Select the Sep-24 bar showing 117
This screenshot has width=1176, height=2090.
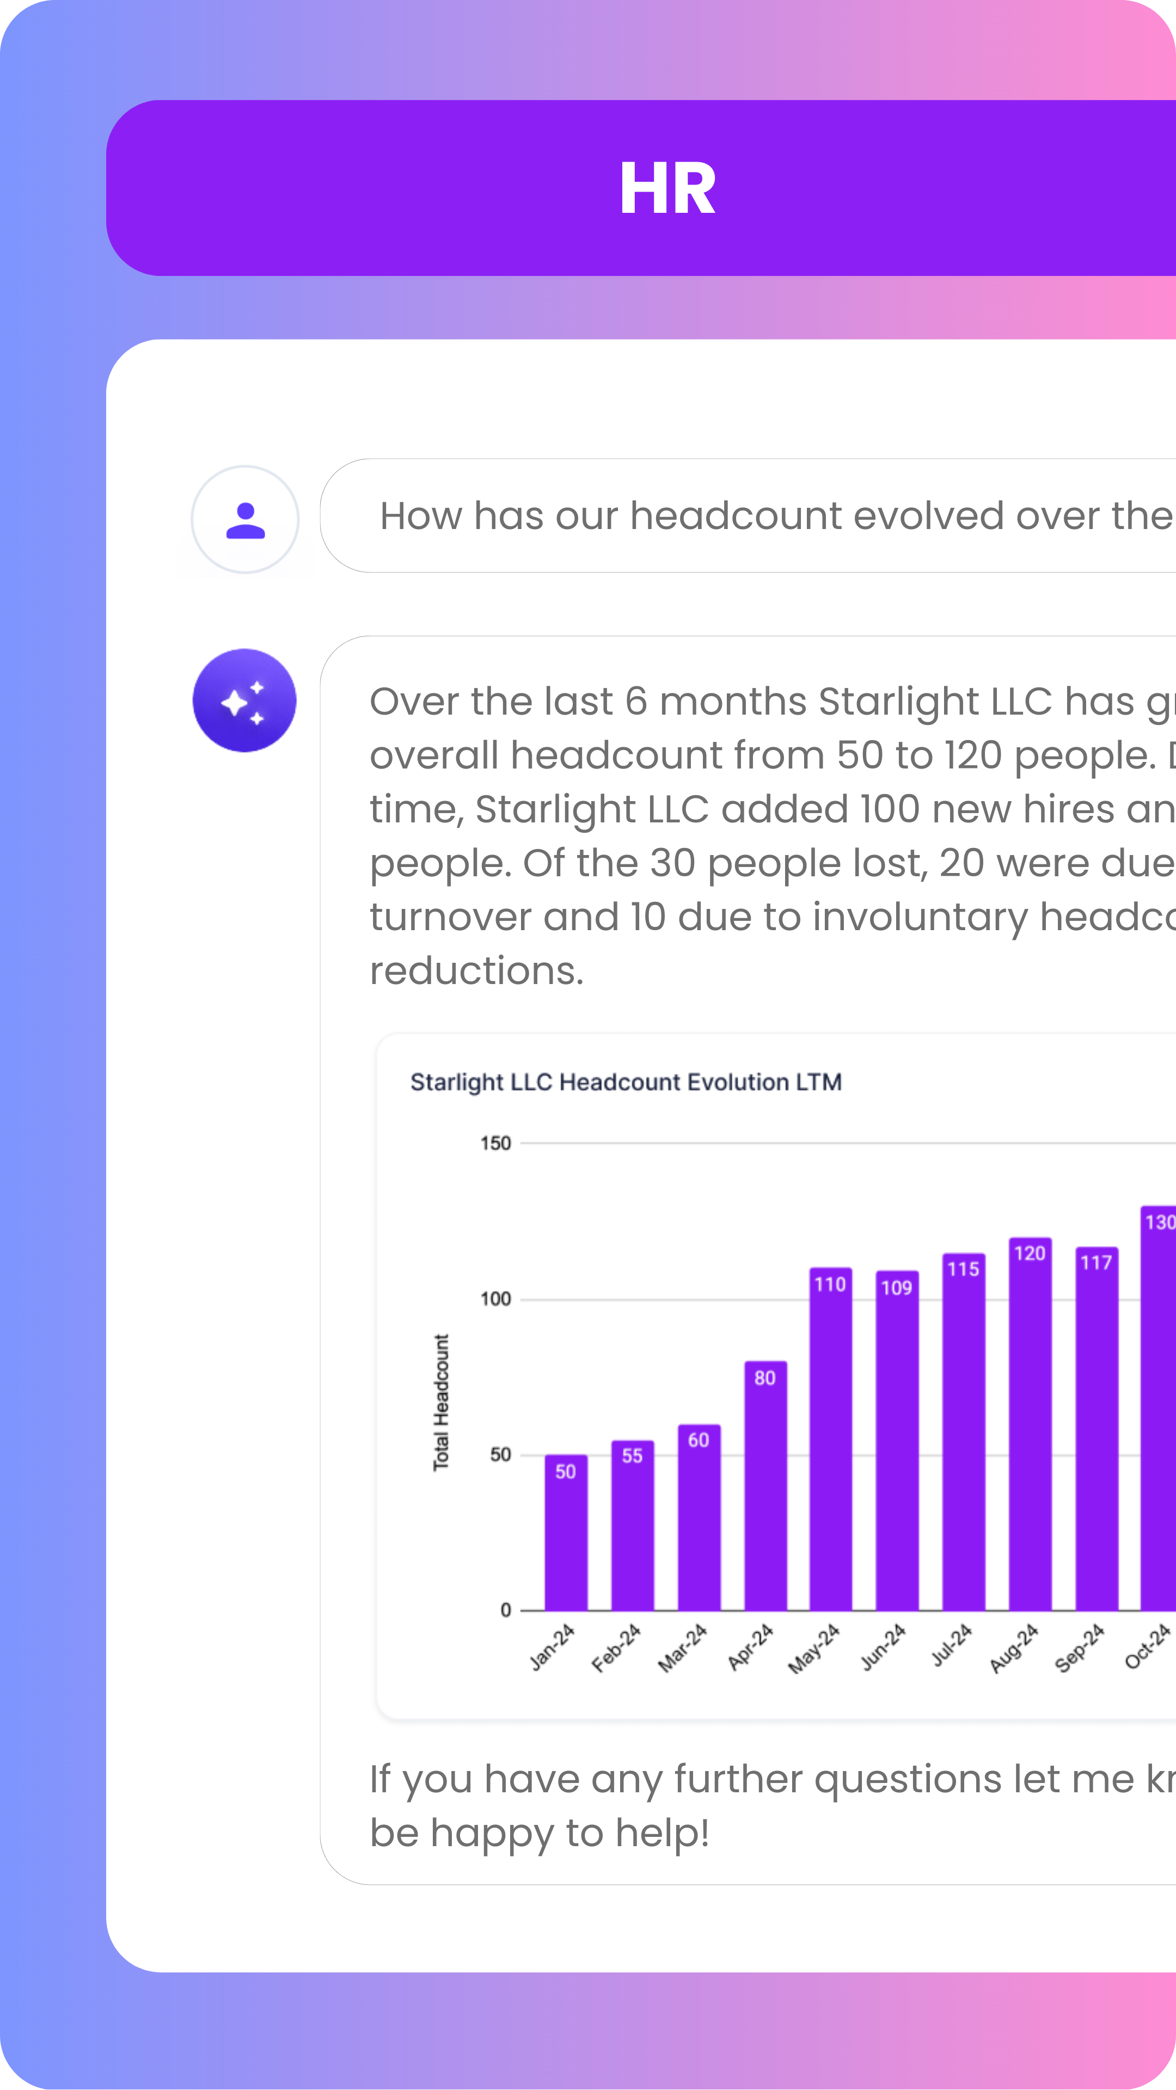(1097, 1428)
